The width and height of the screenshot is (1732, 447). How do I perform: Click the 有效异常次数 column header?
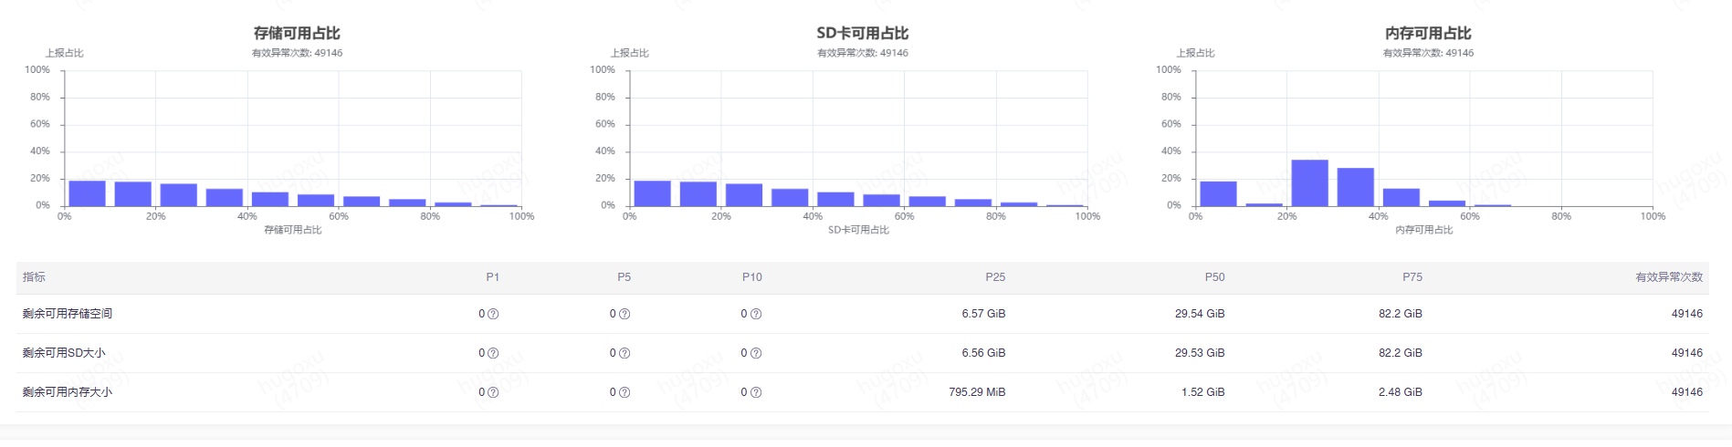click(1669, 277)
